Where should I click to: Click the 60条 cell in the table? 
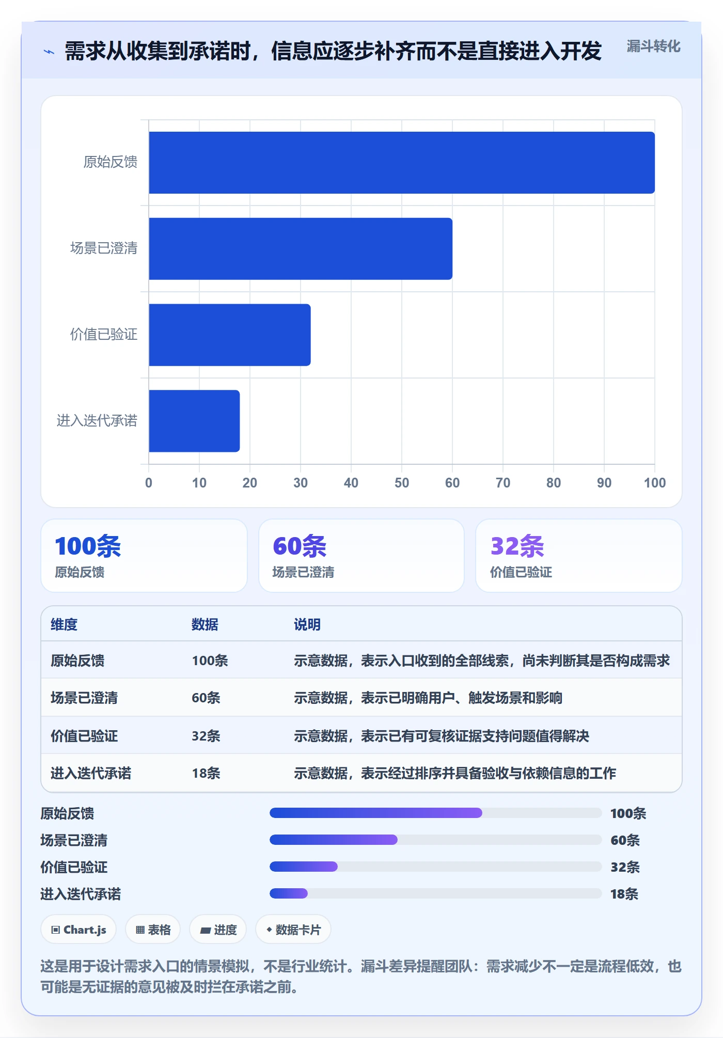click(206, 698)
